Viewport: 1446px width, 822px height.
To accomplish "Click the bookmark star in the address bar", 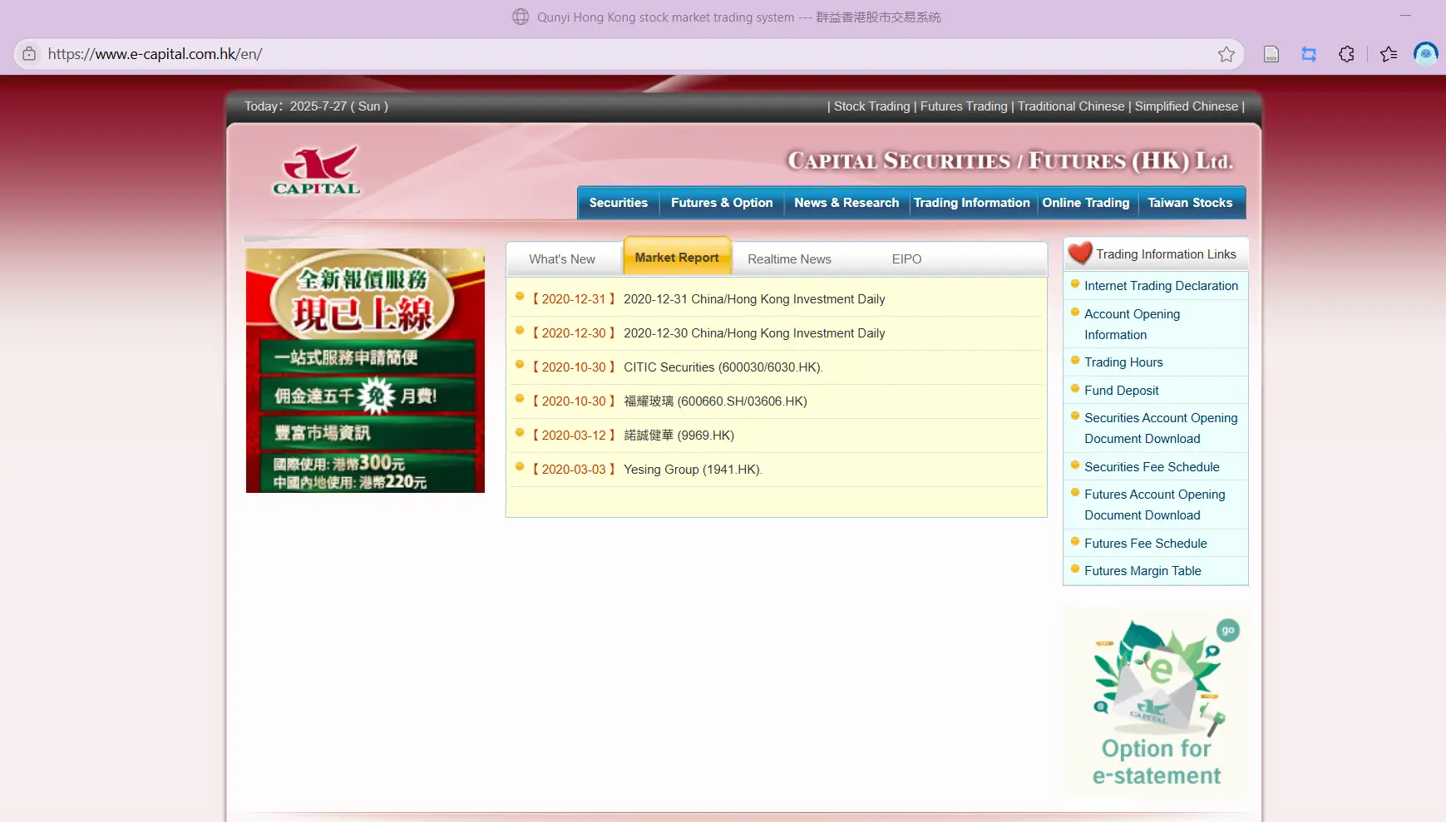I will click(1227, 54).
